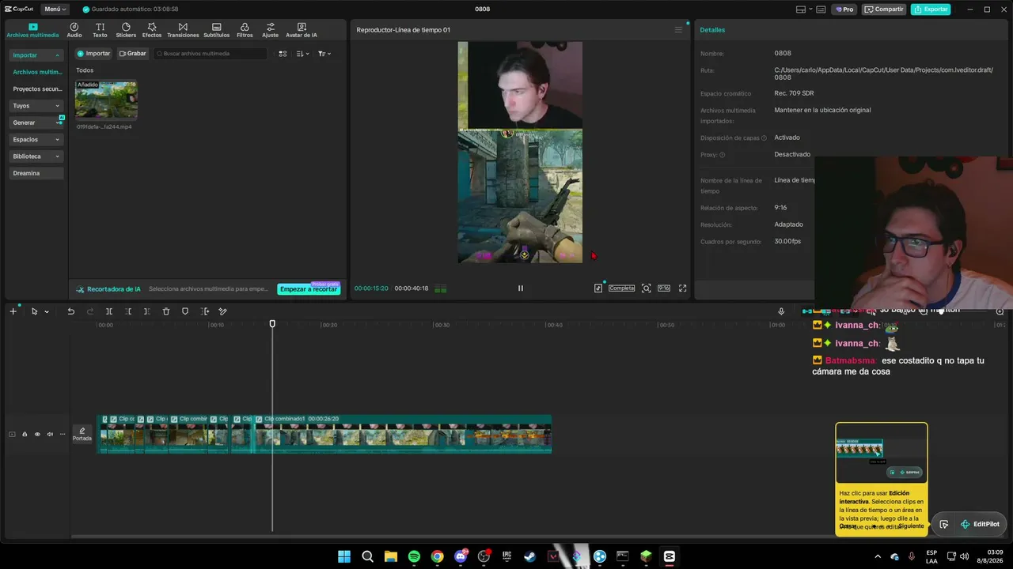Click the player focus-frame capture icon
The width and height of the screenshot is (1013, 569).
coord(647,288)
